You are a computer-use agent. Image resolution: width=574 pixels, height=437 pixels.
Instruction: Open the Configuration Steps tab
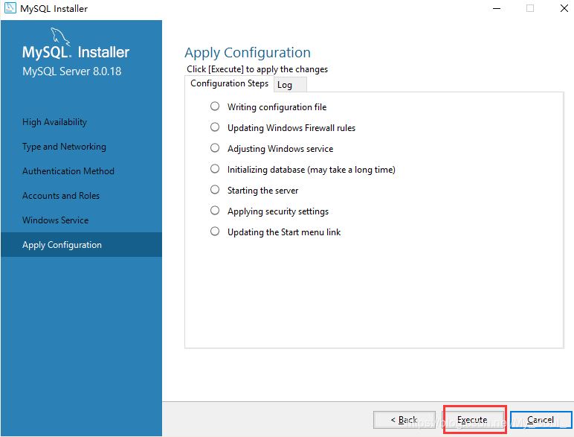coord(229,83)
